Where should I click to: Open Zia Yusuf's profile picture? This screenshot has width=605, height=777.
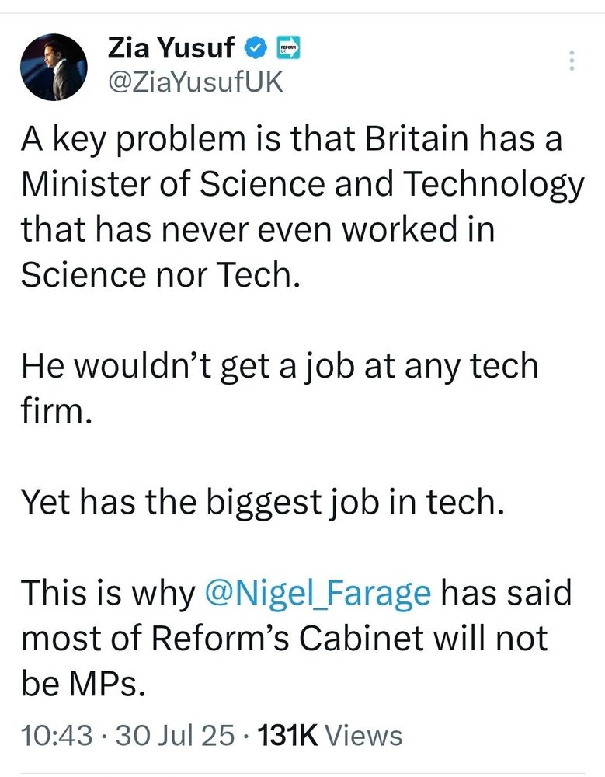click(53, 66)
